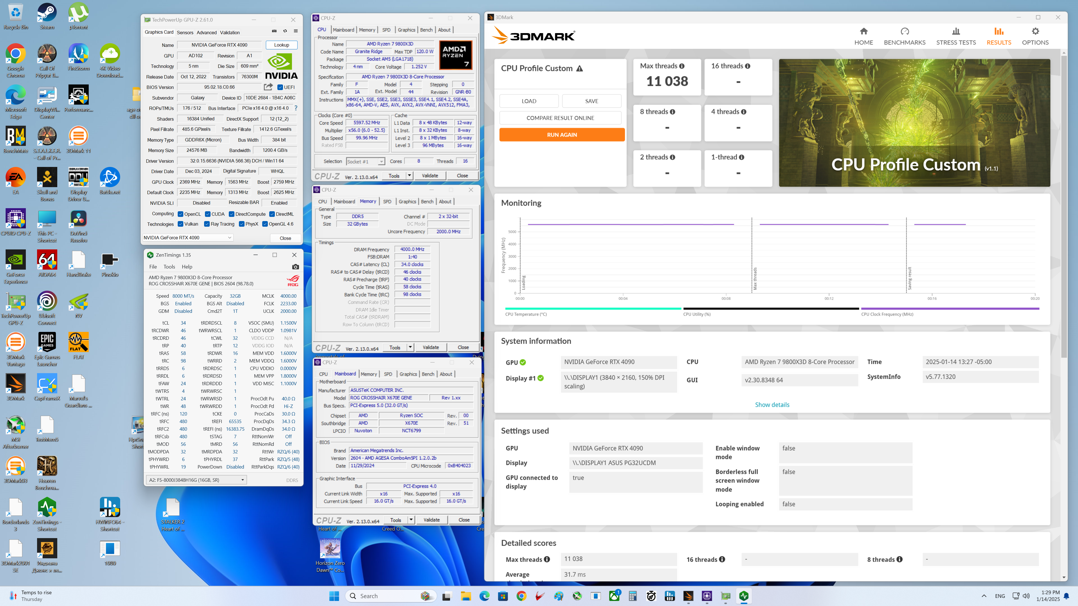Open the SPD tab in CPU-Z Memory window
Image resolution: width=1078 pixels, height=606 pixels.
387,202
